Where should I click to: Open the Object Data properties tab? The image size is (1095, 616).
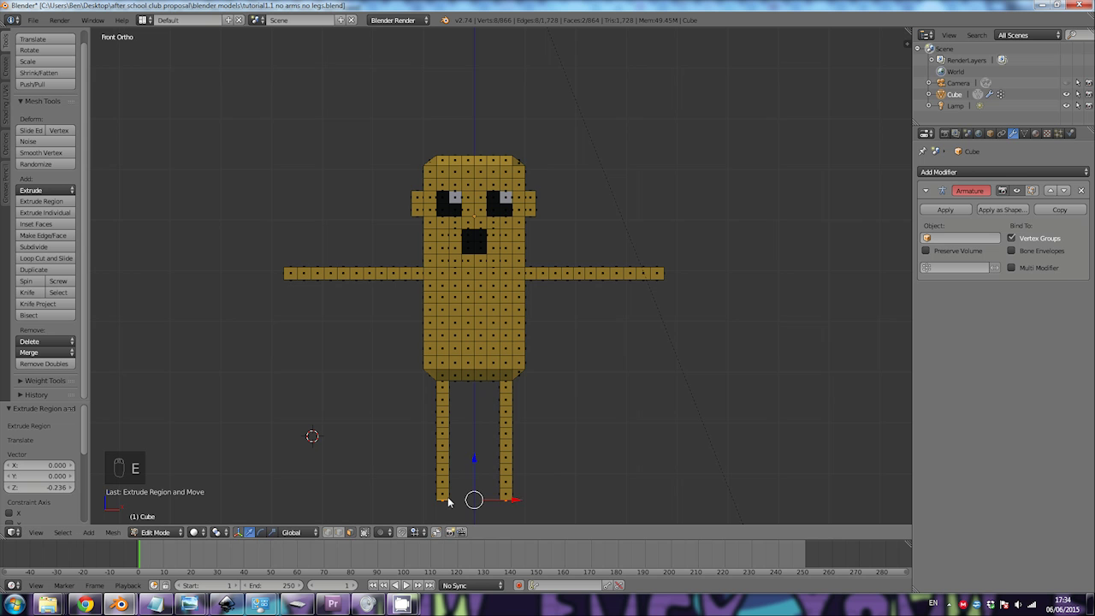[x=1024, y=133]
